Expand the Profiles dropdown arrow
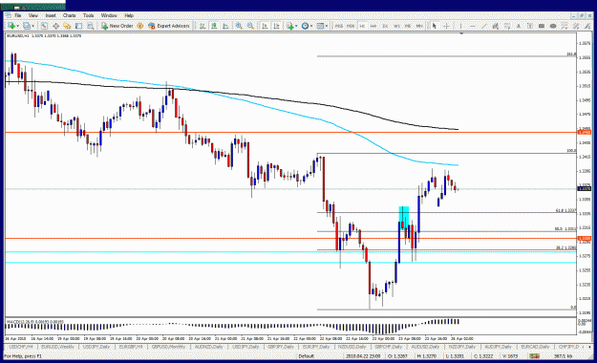Screen dimensions: 597x363 32,26
